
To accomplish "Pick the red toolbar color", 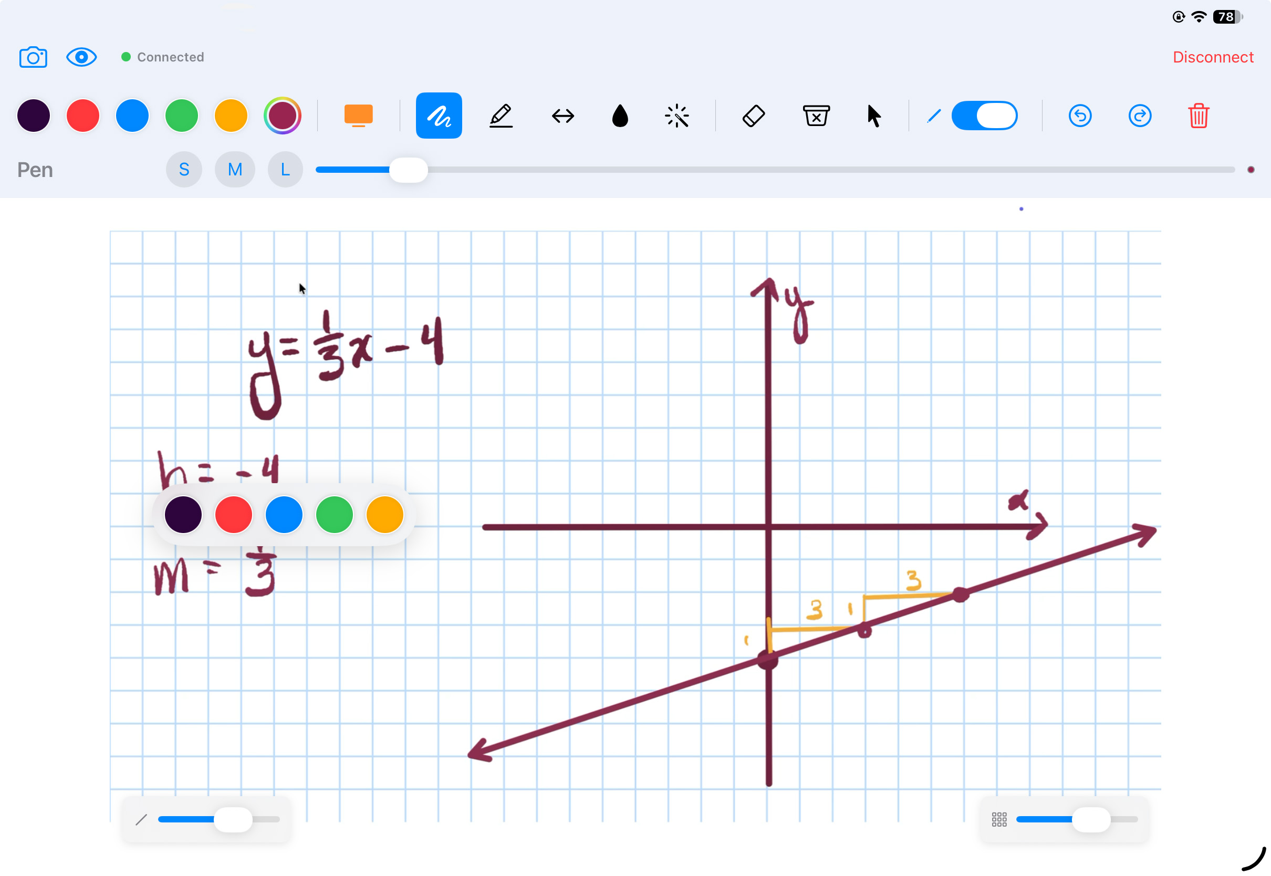I will [x=83, y=116].
